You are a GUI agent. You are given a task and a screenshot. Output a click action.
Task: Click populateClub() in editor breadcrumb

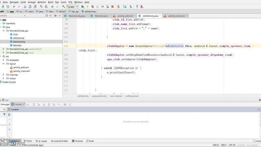click(100, 96)
